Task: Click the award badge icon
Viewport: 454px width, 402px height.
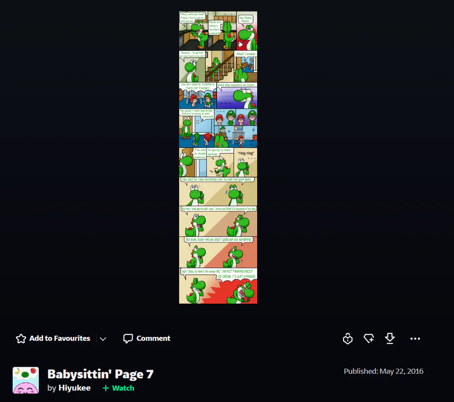Action: click(348, 338)
